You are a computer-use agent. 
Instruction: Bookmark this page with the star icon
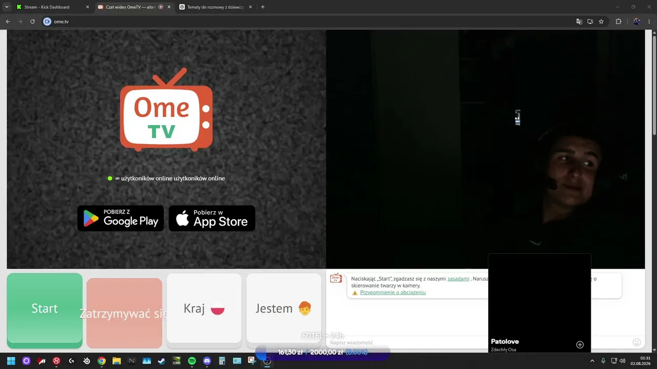click(x=601, y=22)
